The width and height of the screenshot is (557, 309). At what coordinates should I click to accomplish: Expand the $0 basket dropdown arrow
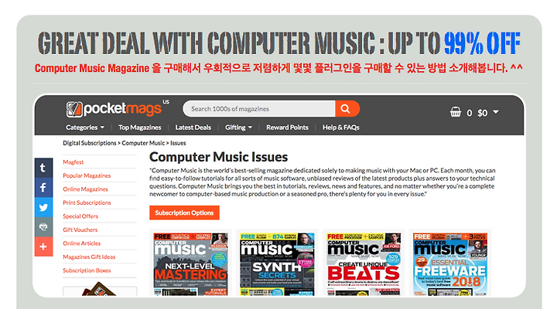(496, 112)
